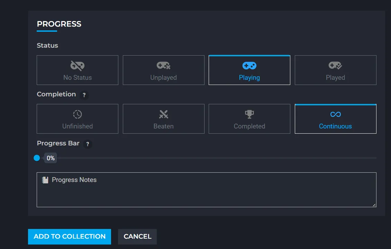Select the Completed trophy icon

click(249, 114)
